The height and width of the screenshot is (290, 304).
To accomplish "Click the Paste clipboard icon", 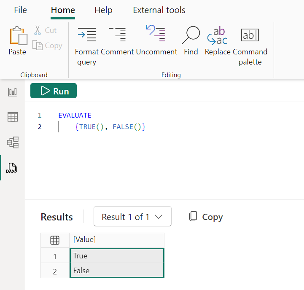I will click(18, 35).
